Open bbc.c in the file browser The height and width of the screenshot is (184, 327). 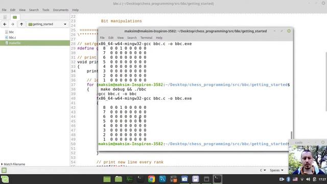(x=12, y=37)
